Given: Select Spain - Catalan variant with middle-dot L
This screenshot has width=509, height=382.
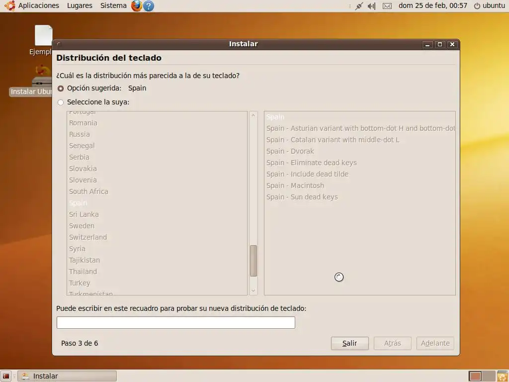Looking at the screenshot, I should pyautogui.click(x=360, y=140).
